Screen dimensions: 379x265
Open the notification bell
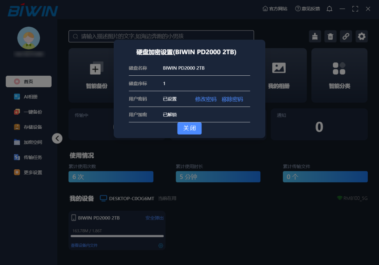pyautogui.click(x=329, y=9)
